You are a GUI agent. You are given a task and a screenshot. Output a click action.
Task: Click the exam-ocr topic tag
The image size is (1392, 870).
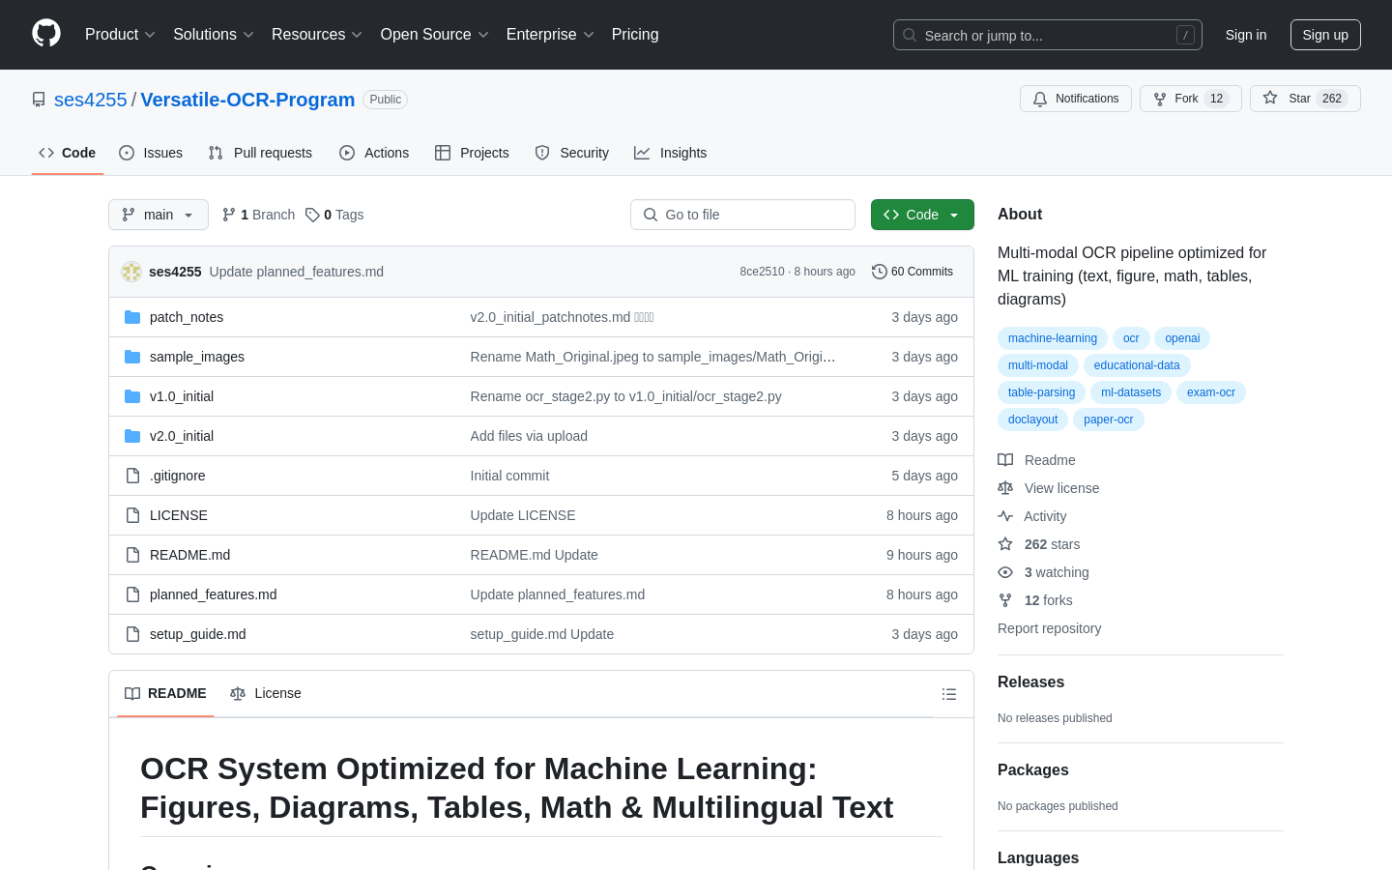(x=1211, y=392)
